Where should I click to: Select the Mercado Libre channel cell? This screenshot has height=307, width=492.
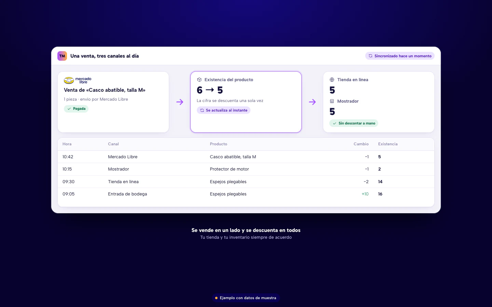123,157
